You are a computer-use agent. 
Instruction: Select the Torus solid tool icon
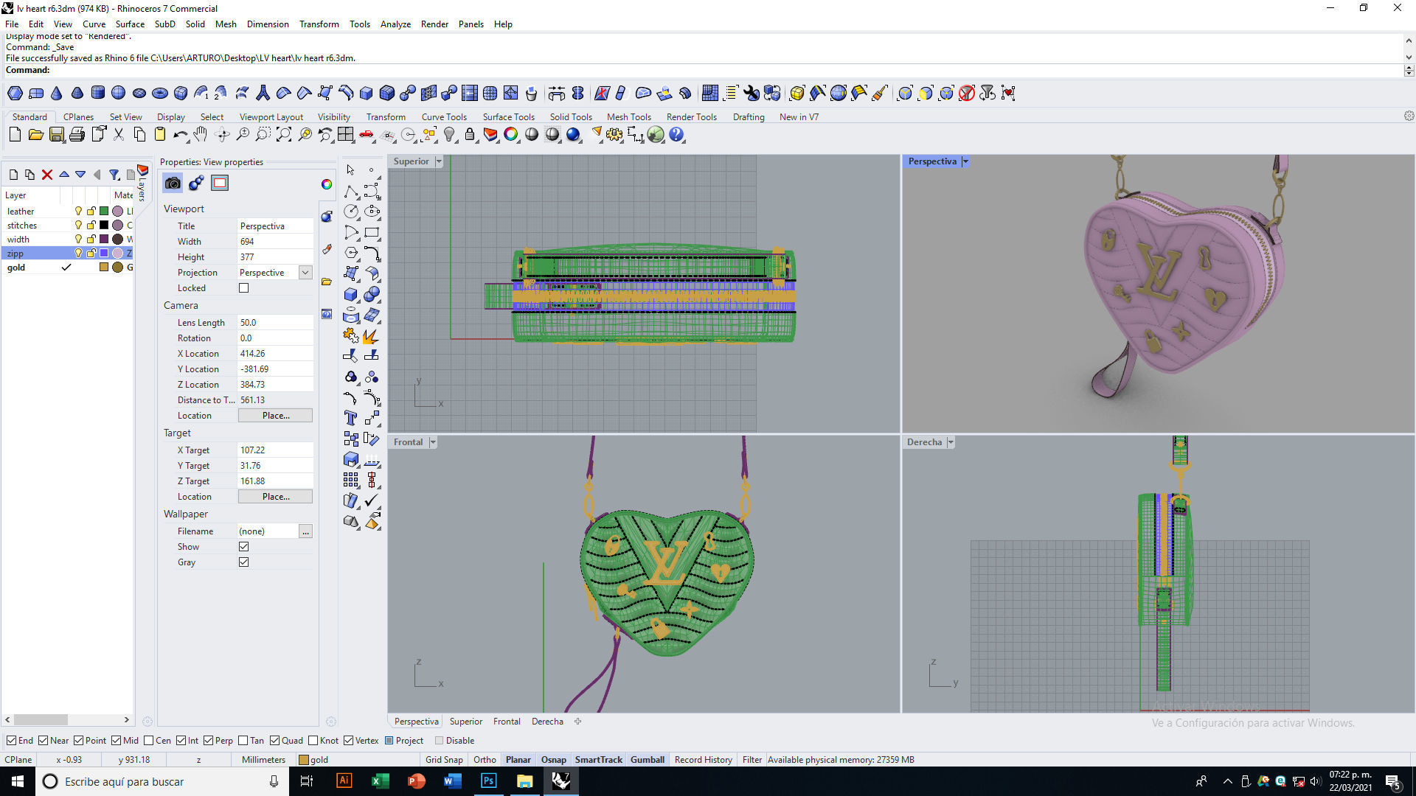pos(159,93)
